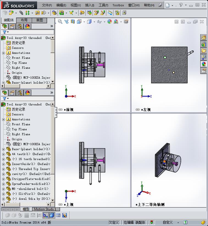Click the Previous View icon
The image size is (208, 226).
click(66, 22)
